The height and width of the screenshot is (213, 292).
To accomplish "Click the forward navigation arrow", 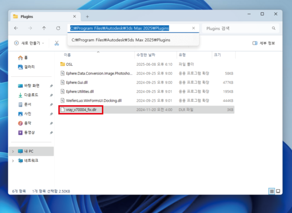I will point(30,28).
